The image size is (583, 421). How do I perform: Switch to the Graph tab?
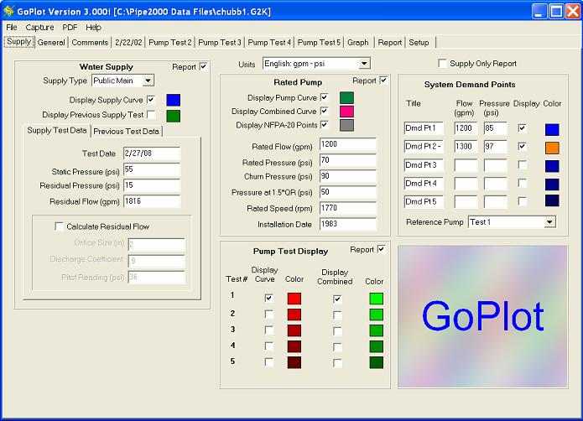(357, 43)
